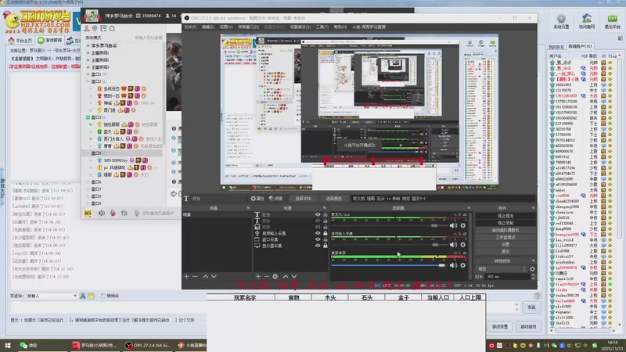The height and width of the screenshot is (352, 626).
Task: Toggle lock on 窗口采集 source
Action: point(326,239)
